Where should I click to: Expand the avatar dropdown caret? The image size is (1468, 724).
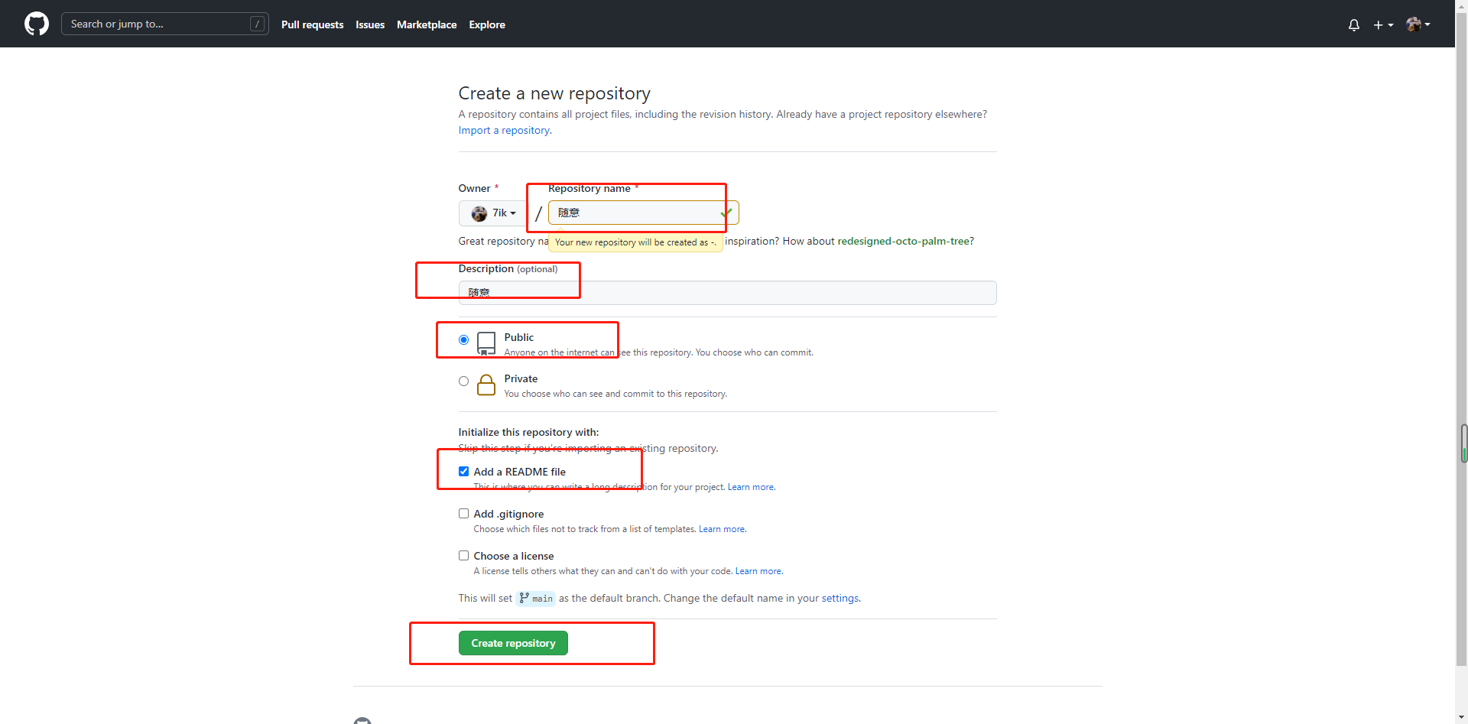pyautogui.click(x=1428, y=24)
